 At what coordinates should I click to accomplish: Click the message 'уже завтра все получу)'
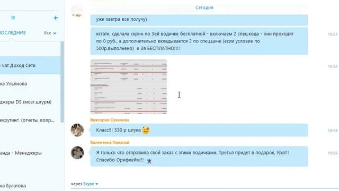tap(199, 20)
